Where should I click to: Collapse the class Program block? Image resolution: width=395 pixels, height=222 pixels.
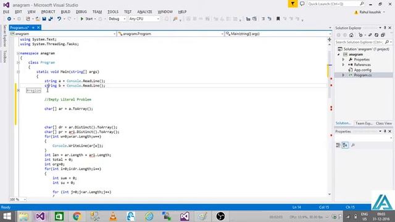(18, 62)
